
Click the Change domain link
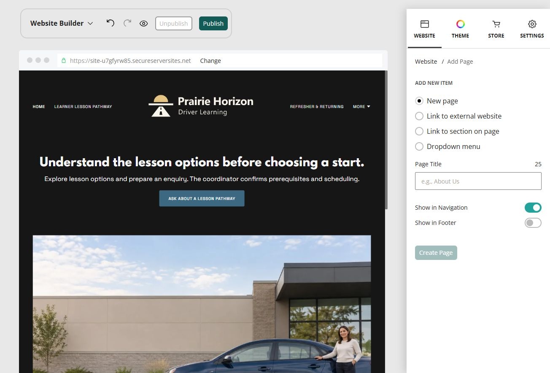pyautogui.click(x=210, y=61)
